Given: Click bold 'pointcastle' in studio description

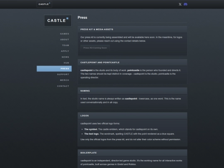Looking at the screenshot, I should pyautogui.click(x=133, y=70).
